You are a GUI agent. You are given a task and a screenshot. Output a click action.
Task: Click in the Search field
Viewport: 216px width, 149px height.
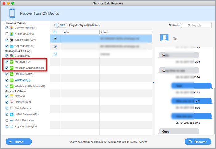pyautogui.click(x=196, y=25)
